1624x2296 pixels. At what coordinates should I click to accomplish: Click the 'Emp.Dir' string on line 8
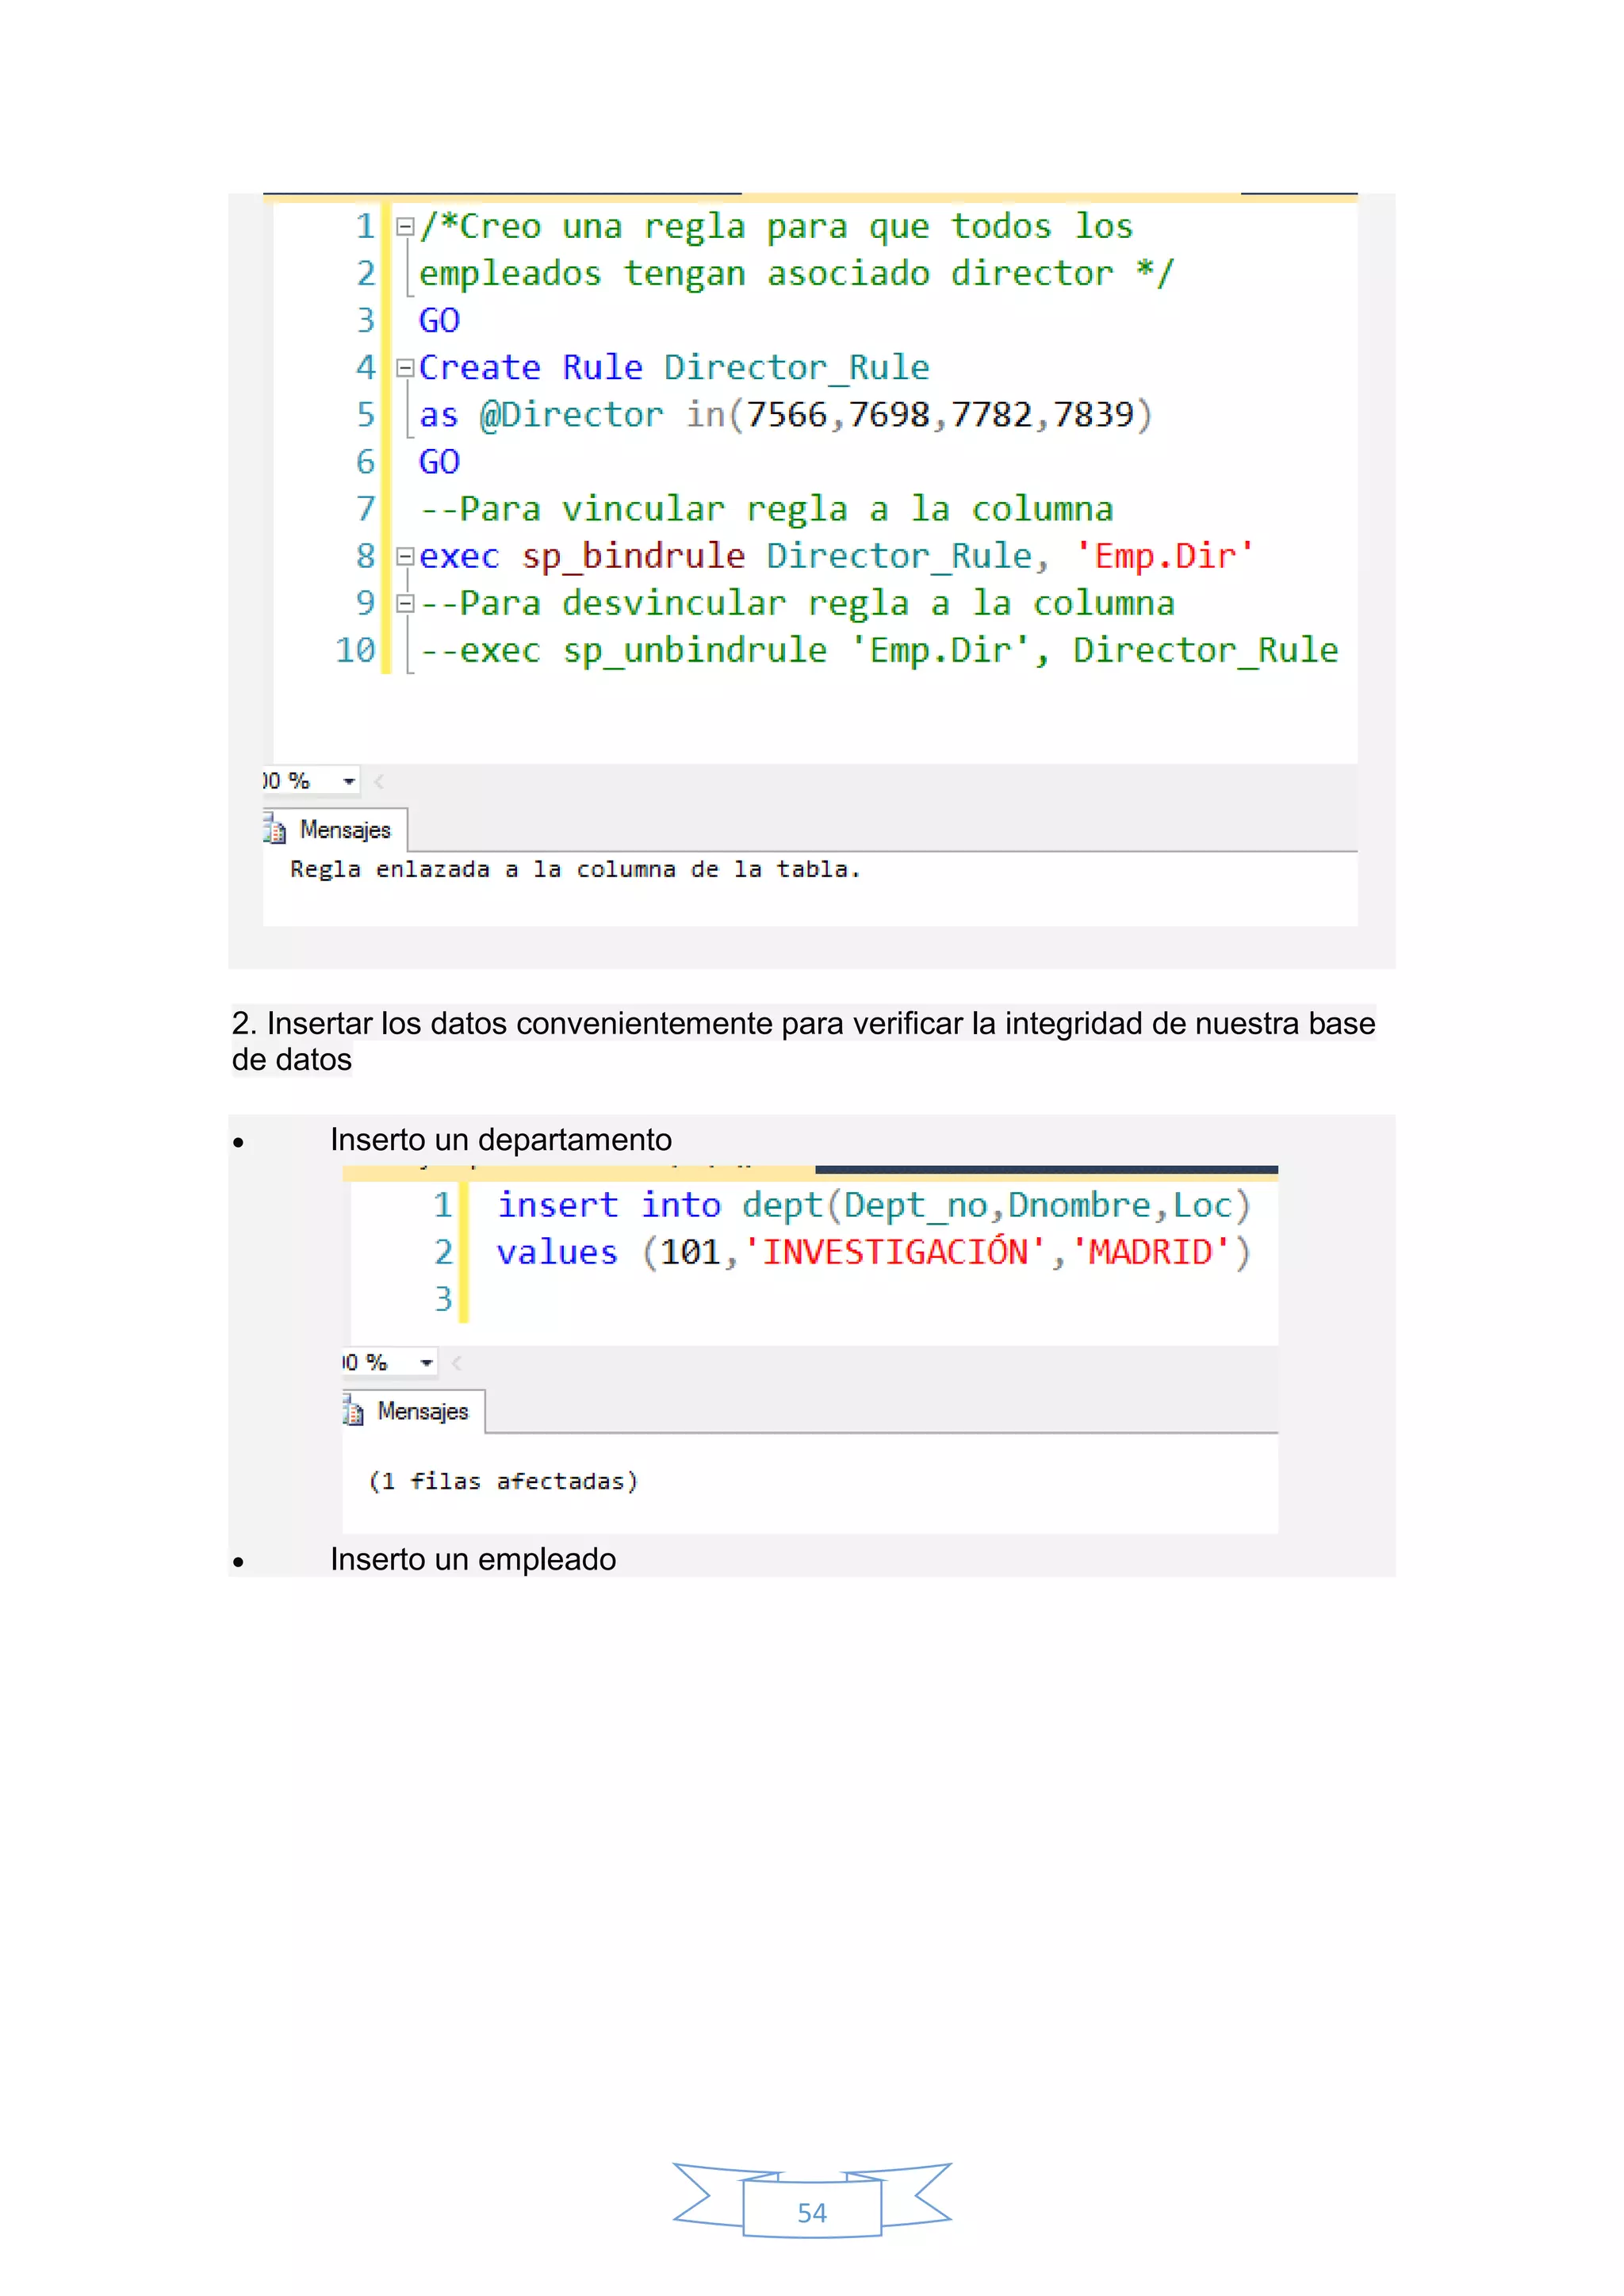(x=1164, y=556)
